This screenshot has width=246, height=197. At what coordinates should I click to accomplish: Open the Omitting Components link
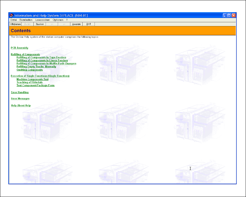(30, 70)
